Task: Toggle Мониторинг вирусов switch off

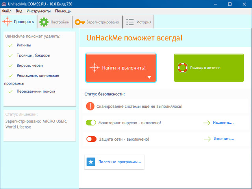Action: pyautogui.click(x=91, y=123)
